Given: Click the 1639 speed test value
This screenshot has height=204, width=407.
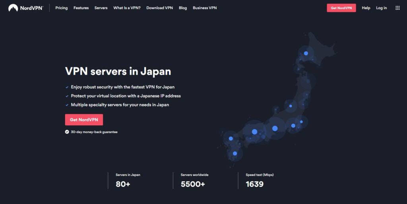Looking at the screenshot, I should tap(255, 184).
